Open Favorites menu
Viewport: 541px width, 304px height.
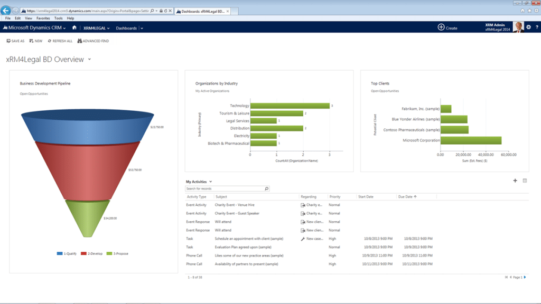43,18
